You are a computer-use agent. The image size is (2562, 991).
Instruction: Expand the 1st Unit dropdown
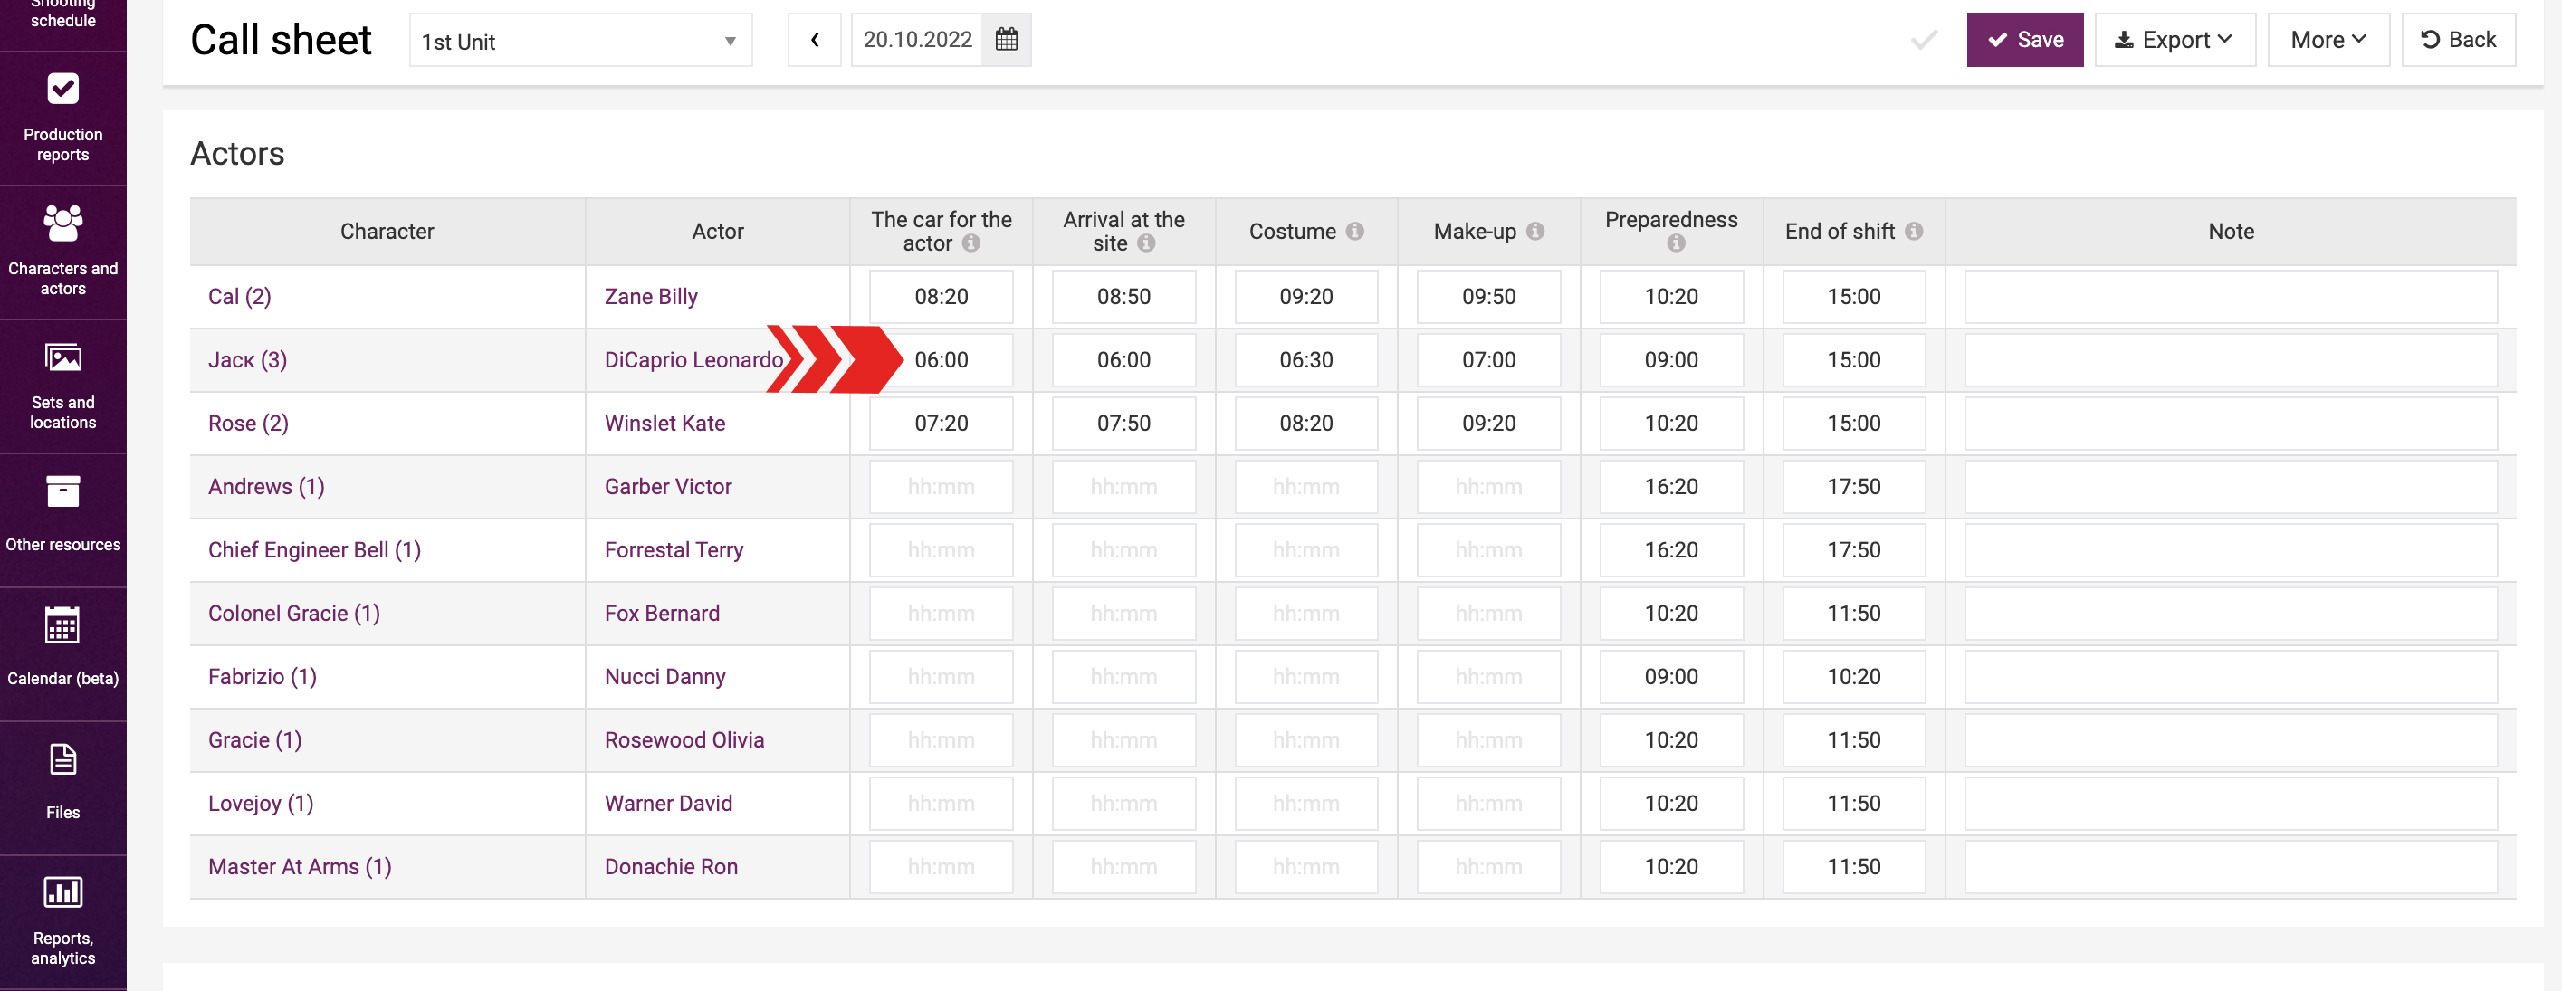581,41
